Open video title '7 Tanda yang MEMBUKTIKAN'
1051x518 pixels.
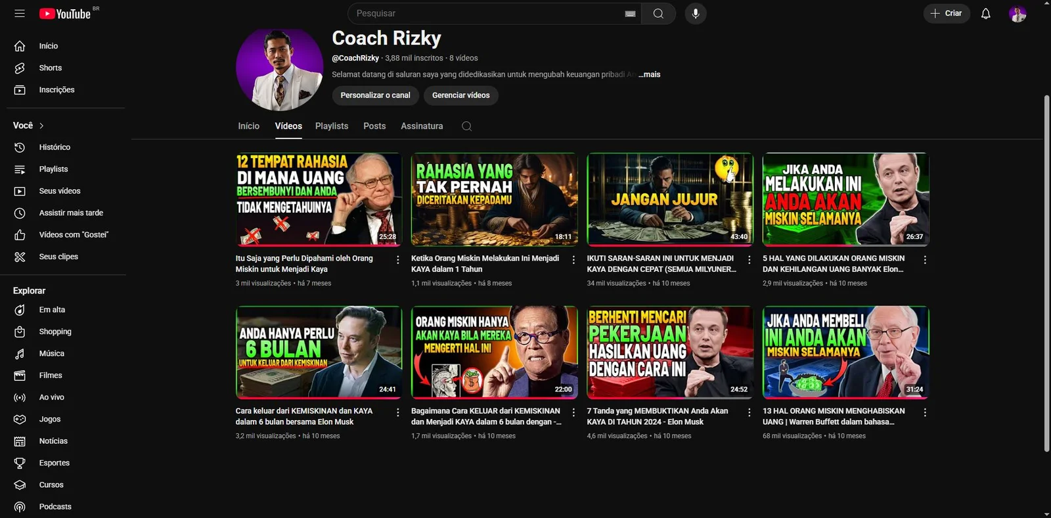click(x=658, y=416)
